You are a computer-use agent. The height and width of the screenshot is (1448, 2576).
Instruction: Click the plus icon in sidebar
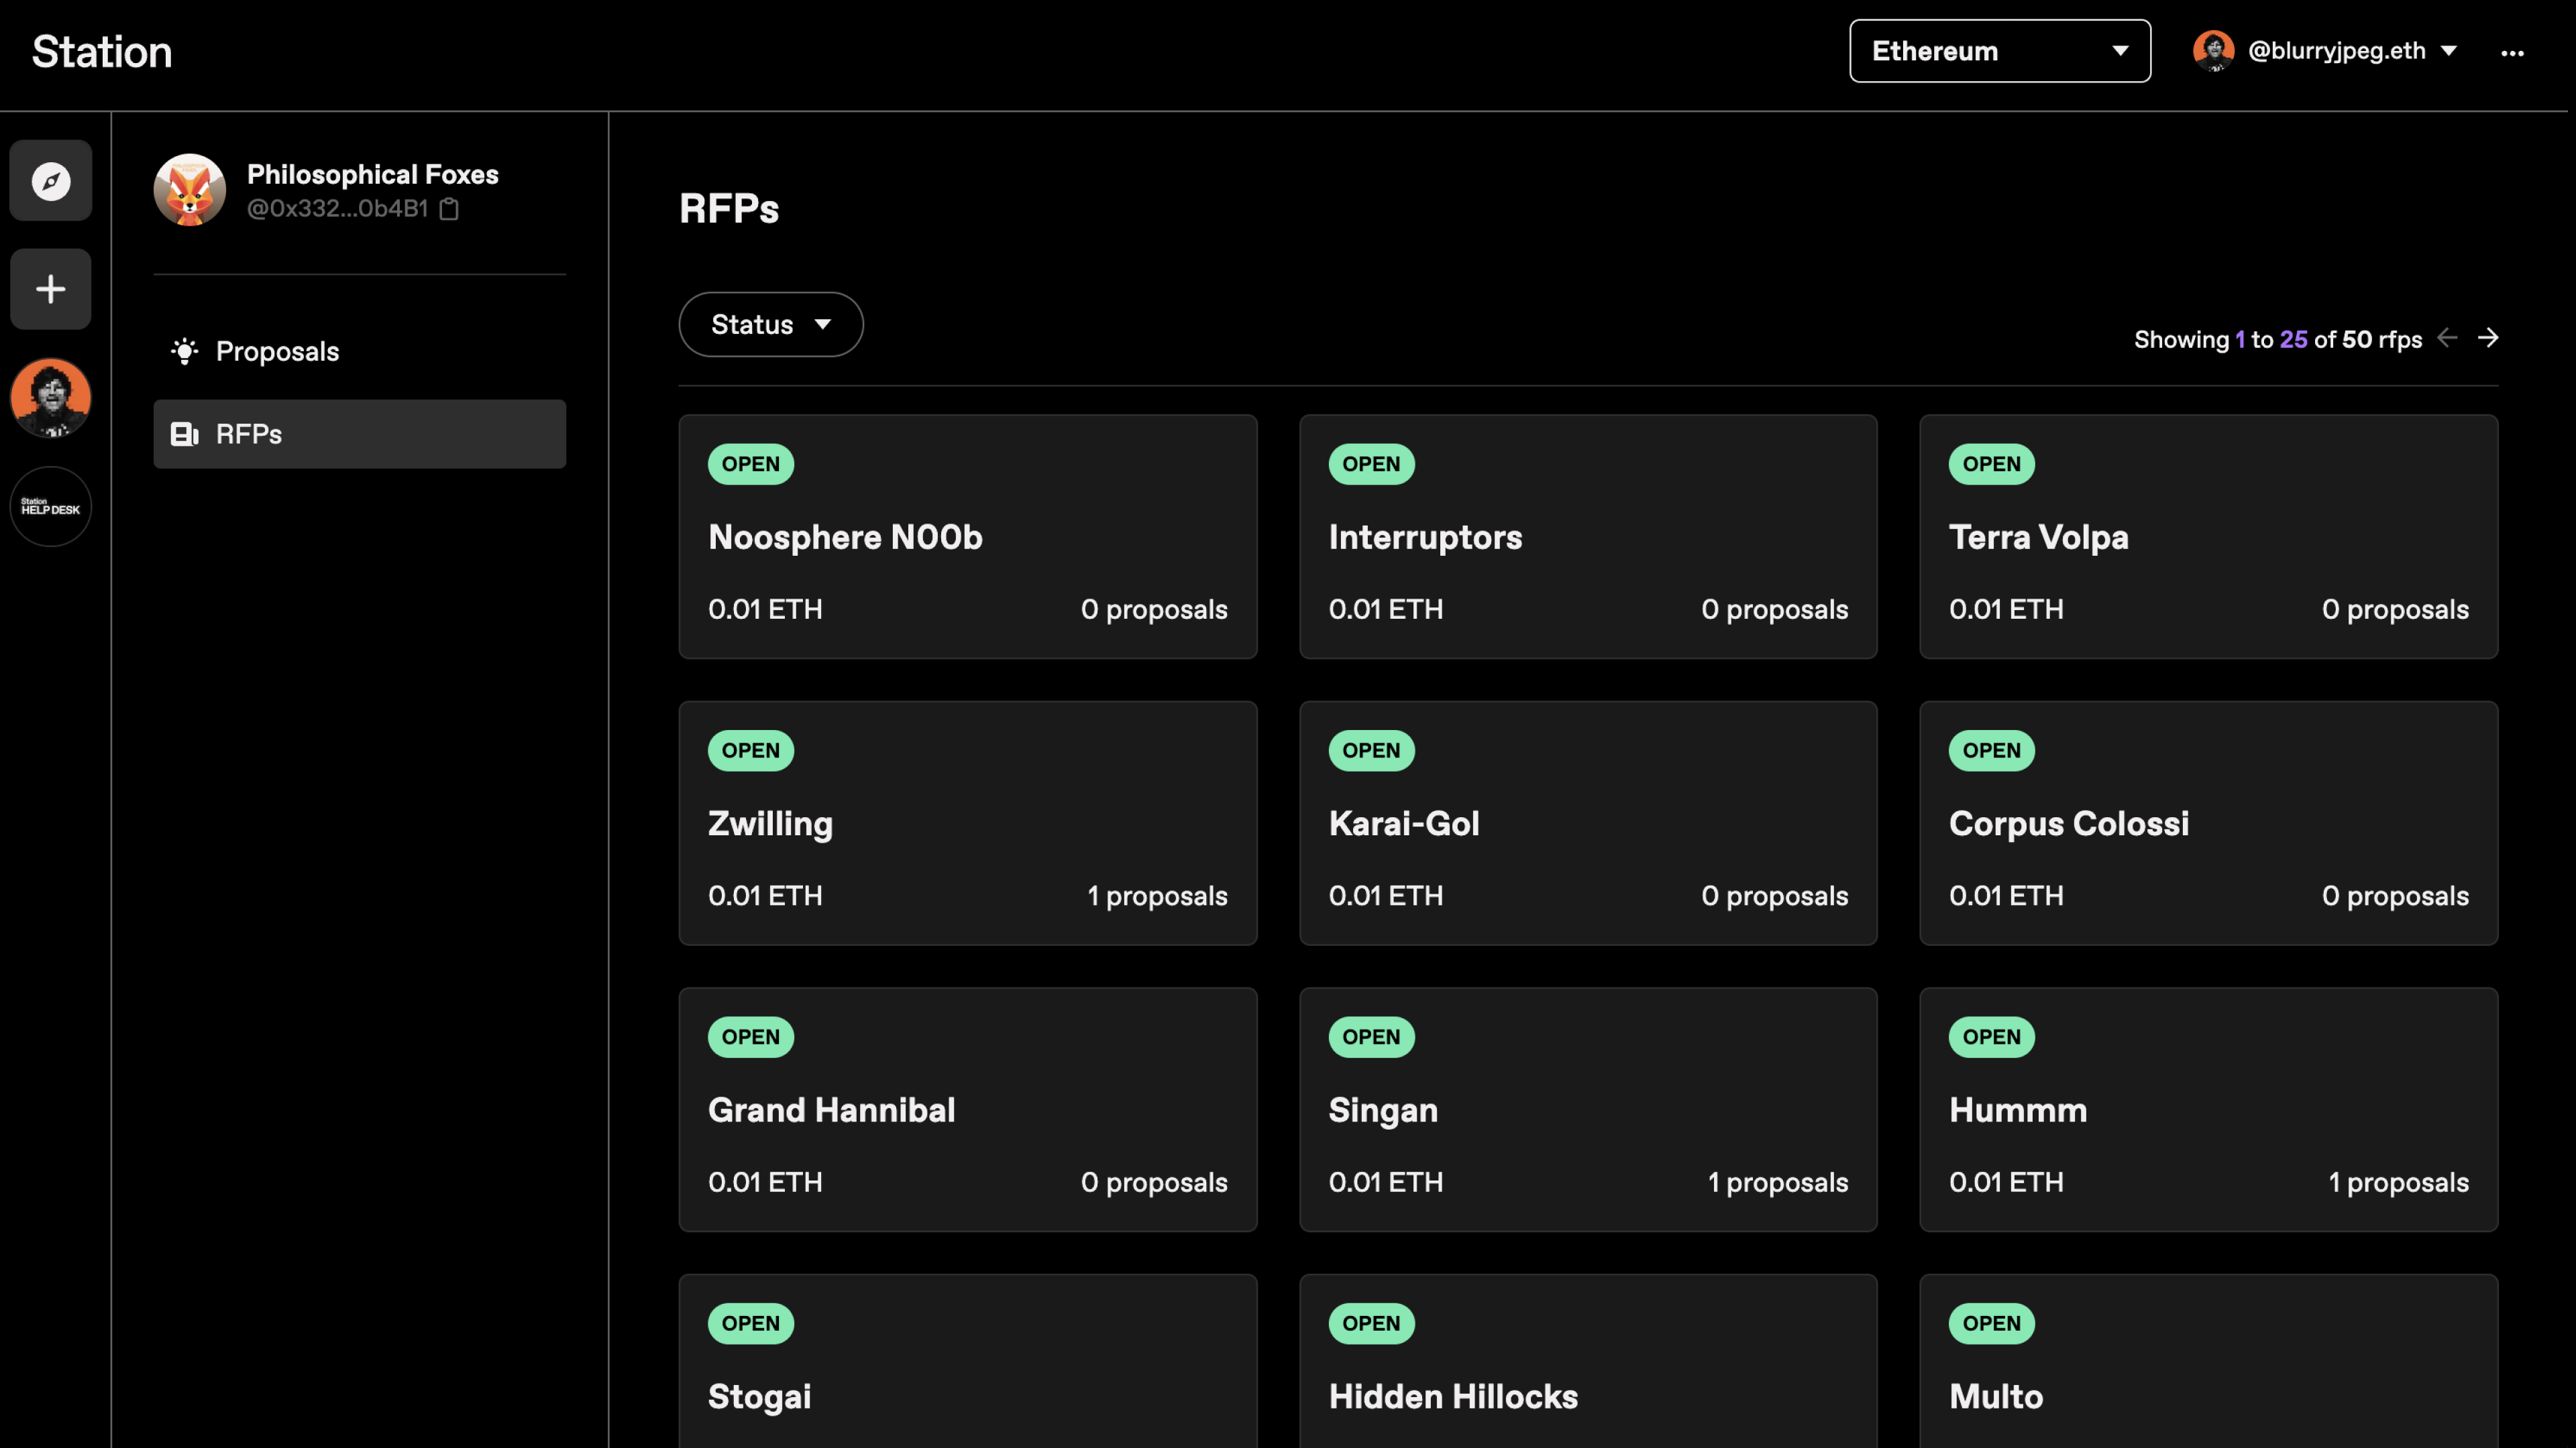(51, 289)
